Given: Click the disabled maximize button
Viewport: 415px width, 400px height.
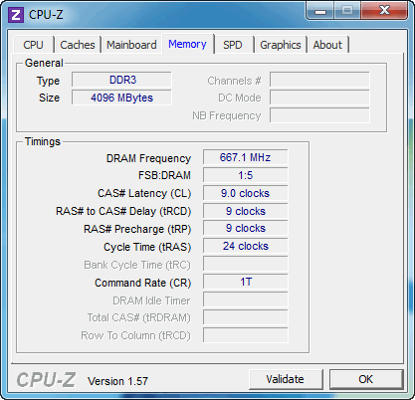Looking at the screenshot, I should (x=347, y=11).
